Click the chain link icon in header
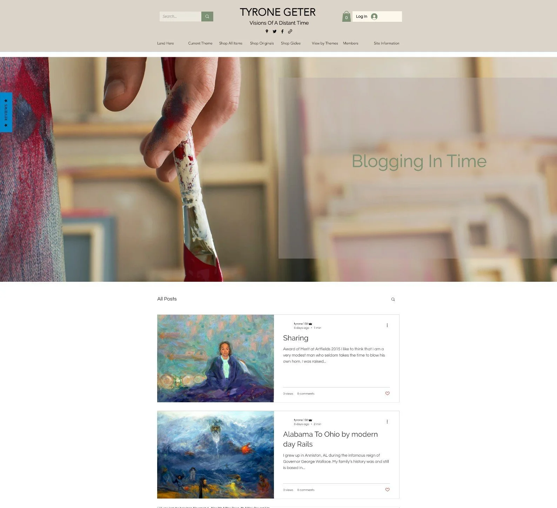The width and height of the screenshot is (557, 508). pyautogui.click(x=290, y=31)
